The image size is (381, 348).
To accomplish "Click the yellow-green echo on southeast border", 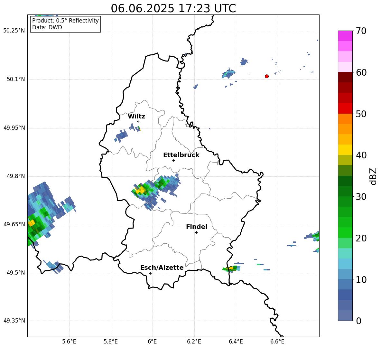I will point(231,269).
